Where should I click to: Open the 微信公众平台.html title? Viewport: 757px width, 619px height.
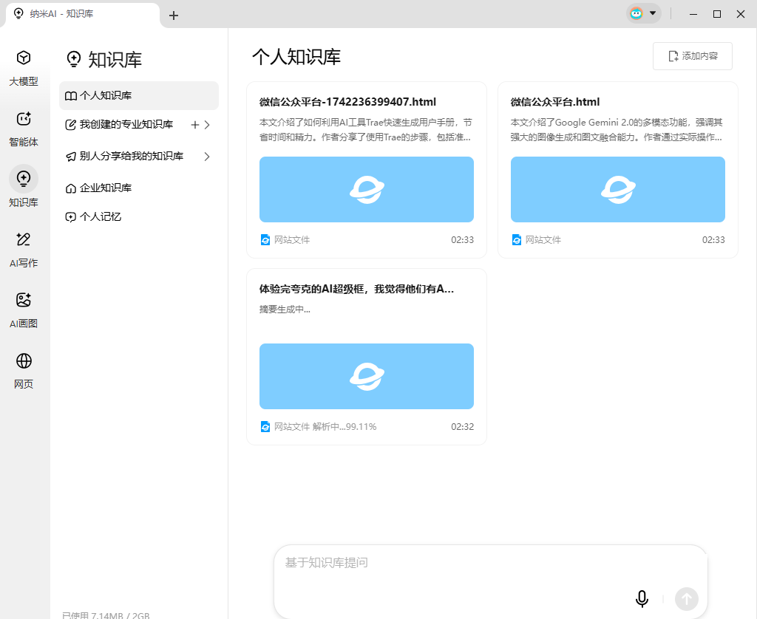[x=555, y=102]
